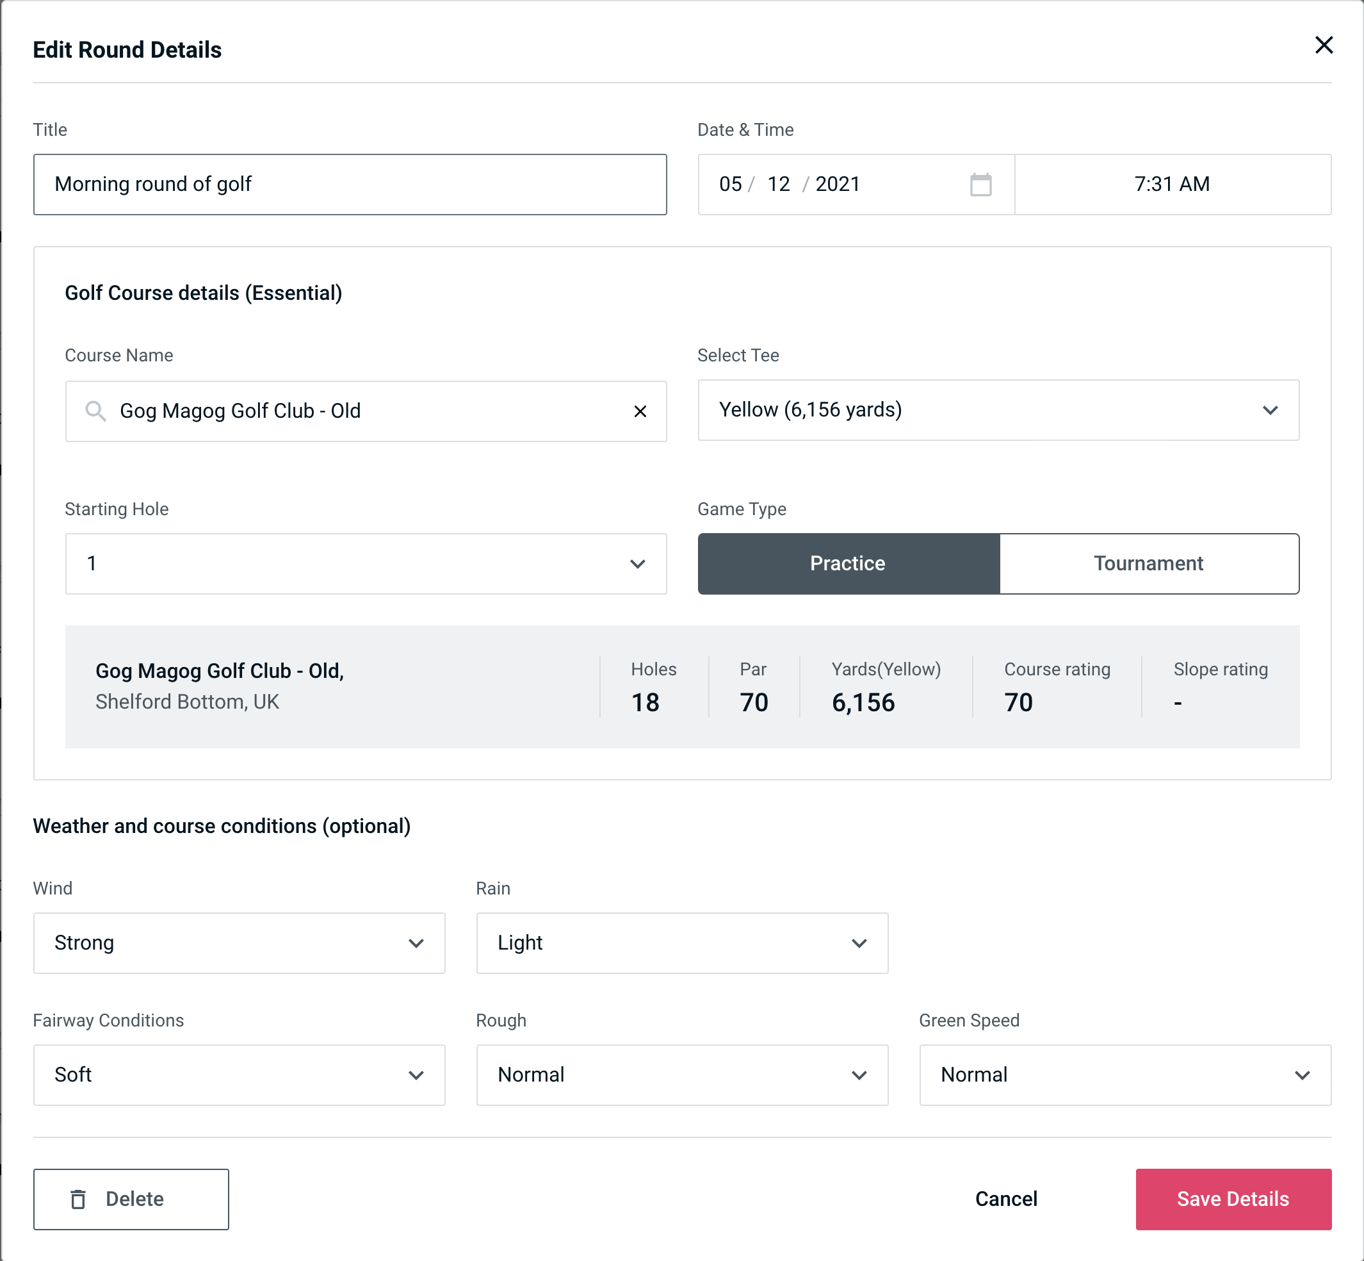Expand the Green Speed dropdown
The width and height of the screenshot is (1364, 1261).
click(1124, 1075)
